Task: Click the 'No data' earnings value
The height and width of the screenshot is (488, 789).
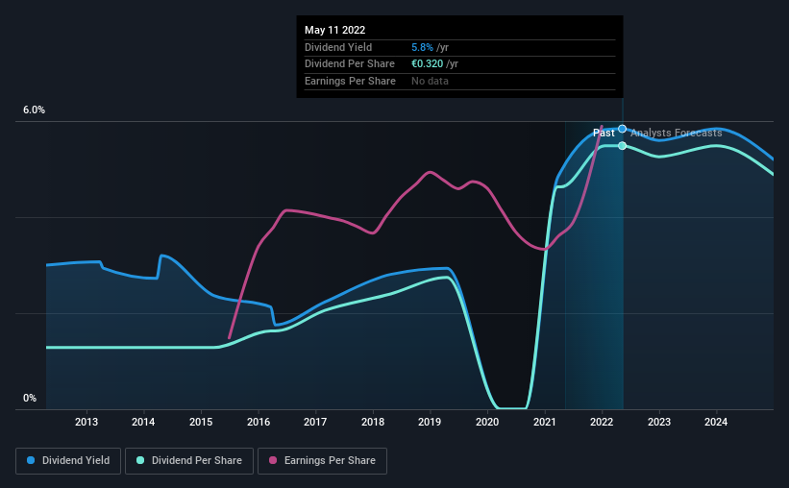Action: [430, 81]
